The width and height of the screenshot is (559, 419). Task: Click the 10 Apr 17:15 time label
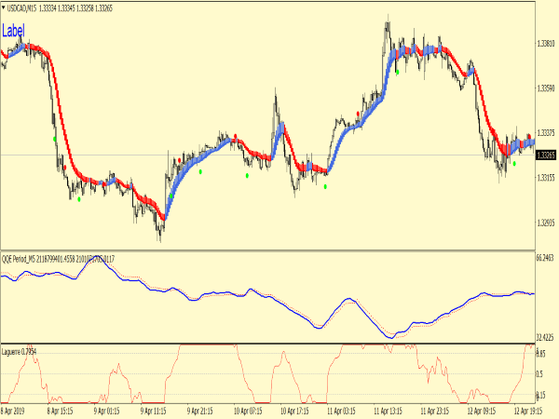point(294,411)
